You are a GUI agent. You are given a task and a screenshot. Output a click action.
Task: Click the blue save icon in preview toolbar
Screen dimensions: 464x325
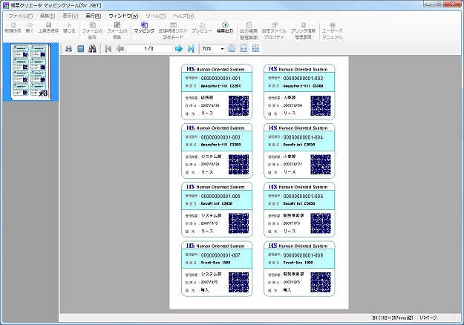80,49
